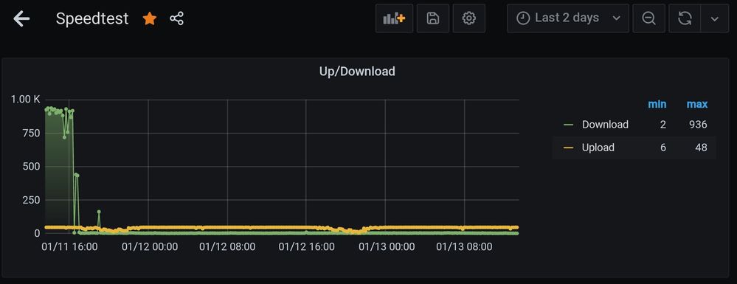Refresh the dashboard now

tap(685, 18)
